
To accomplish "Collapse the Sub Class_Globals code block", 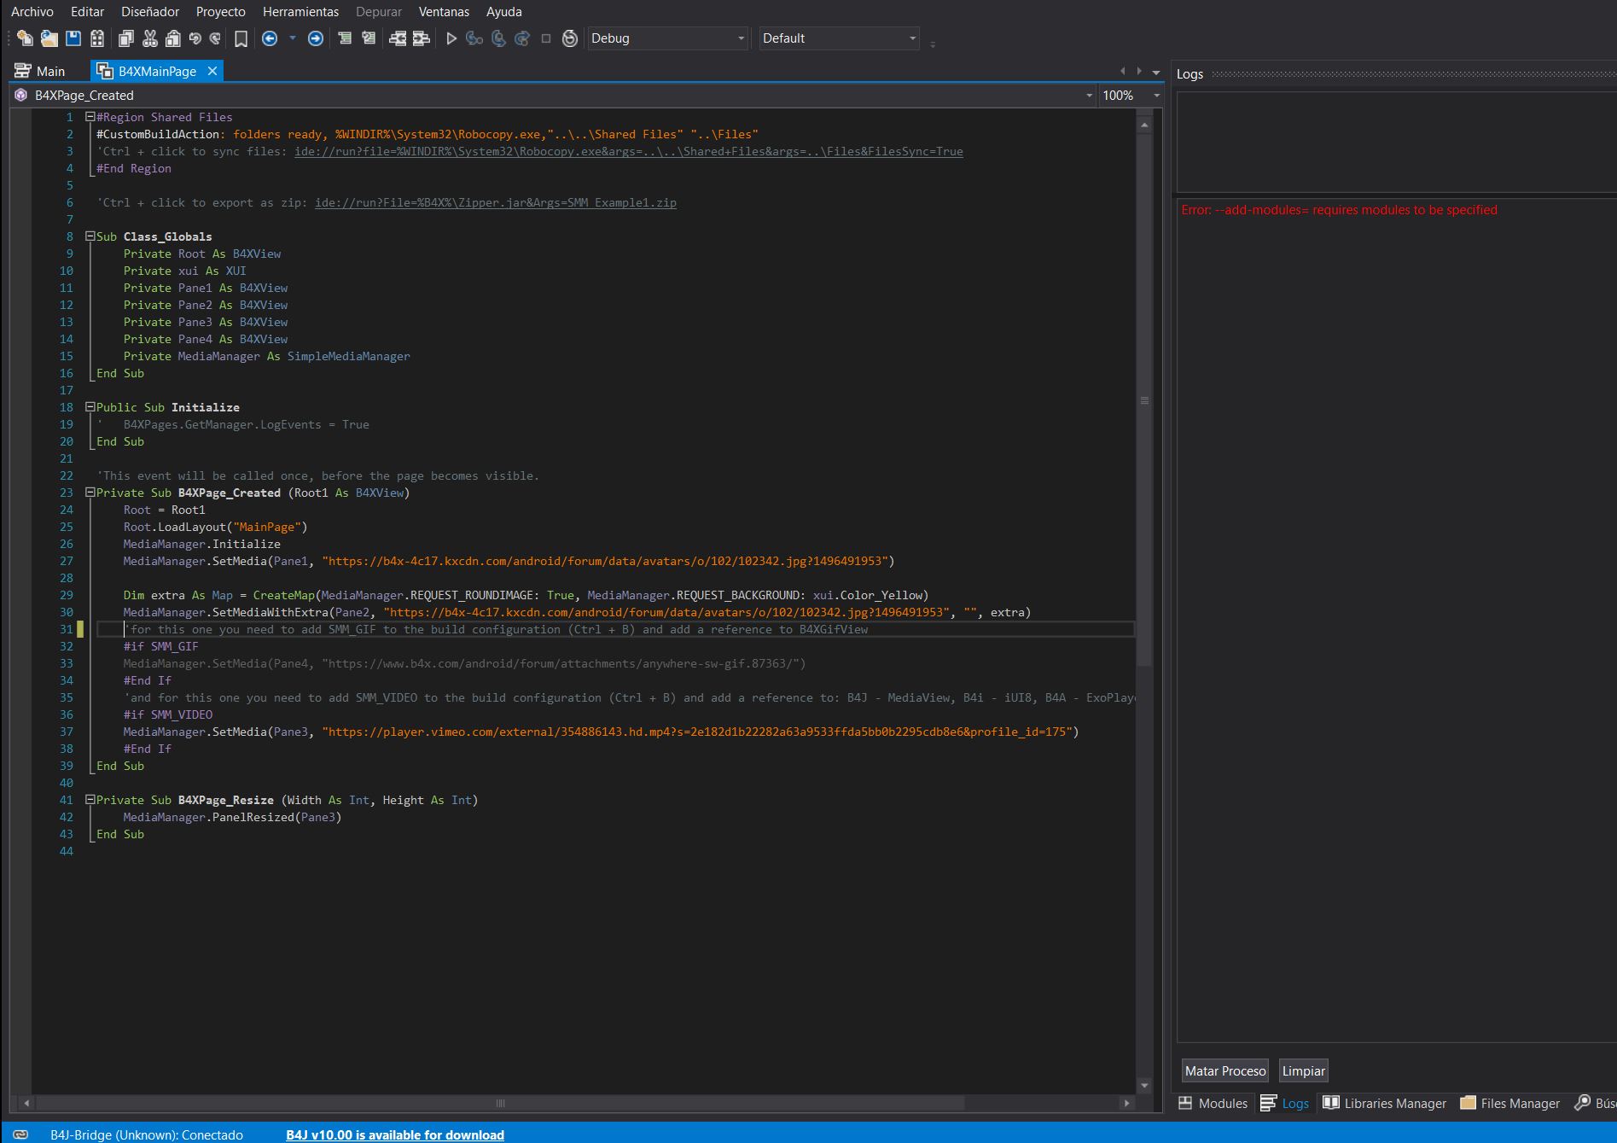I will (x=90, y=236).
